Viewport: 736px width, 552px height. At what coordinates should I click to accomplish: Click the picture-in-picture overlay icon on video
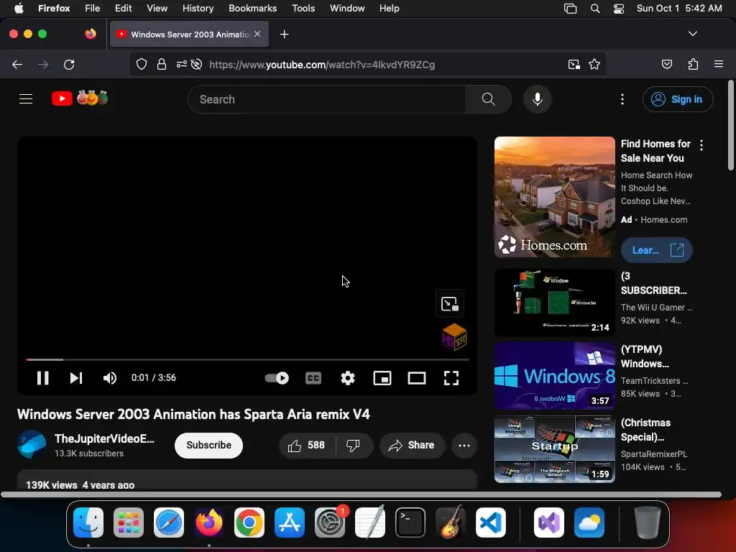click(x=450, y=304)
